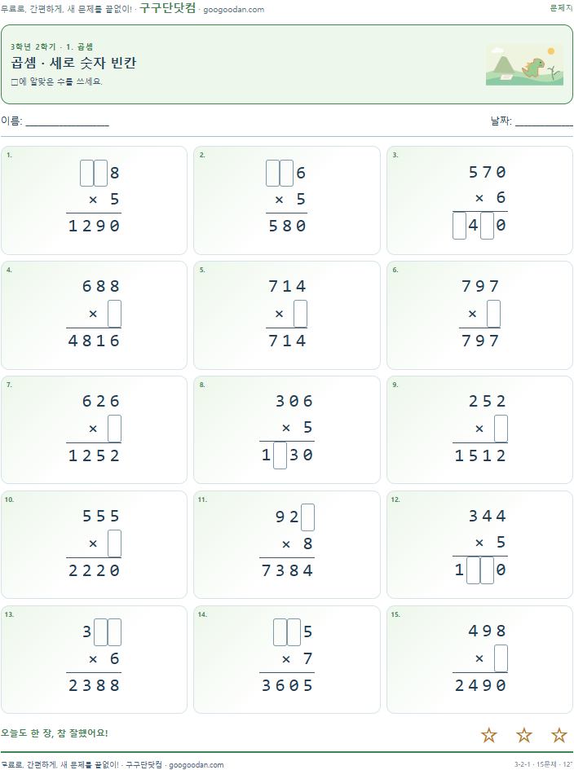
Task: Click the number 570 in problem 3
Action: [487, 173]
